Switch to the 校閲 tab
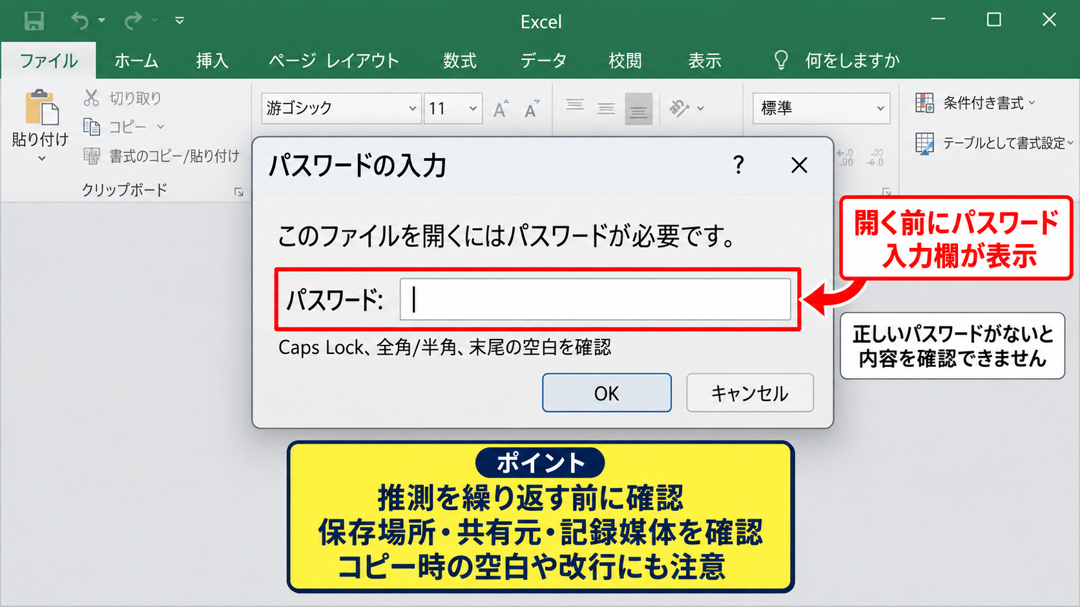1080x607 pixels. click(625, 61)
